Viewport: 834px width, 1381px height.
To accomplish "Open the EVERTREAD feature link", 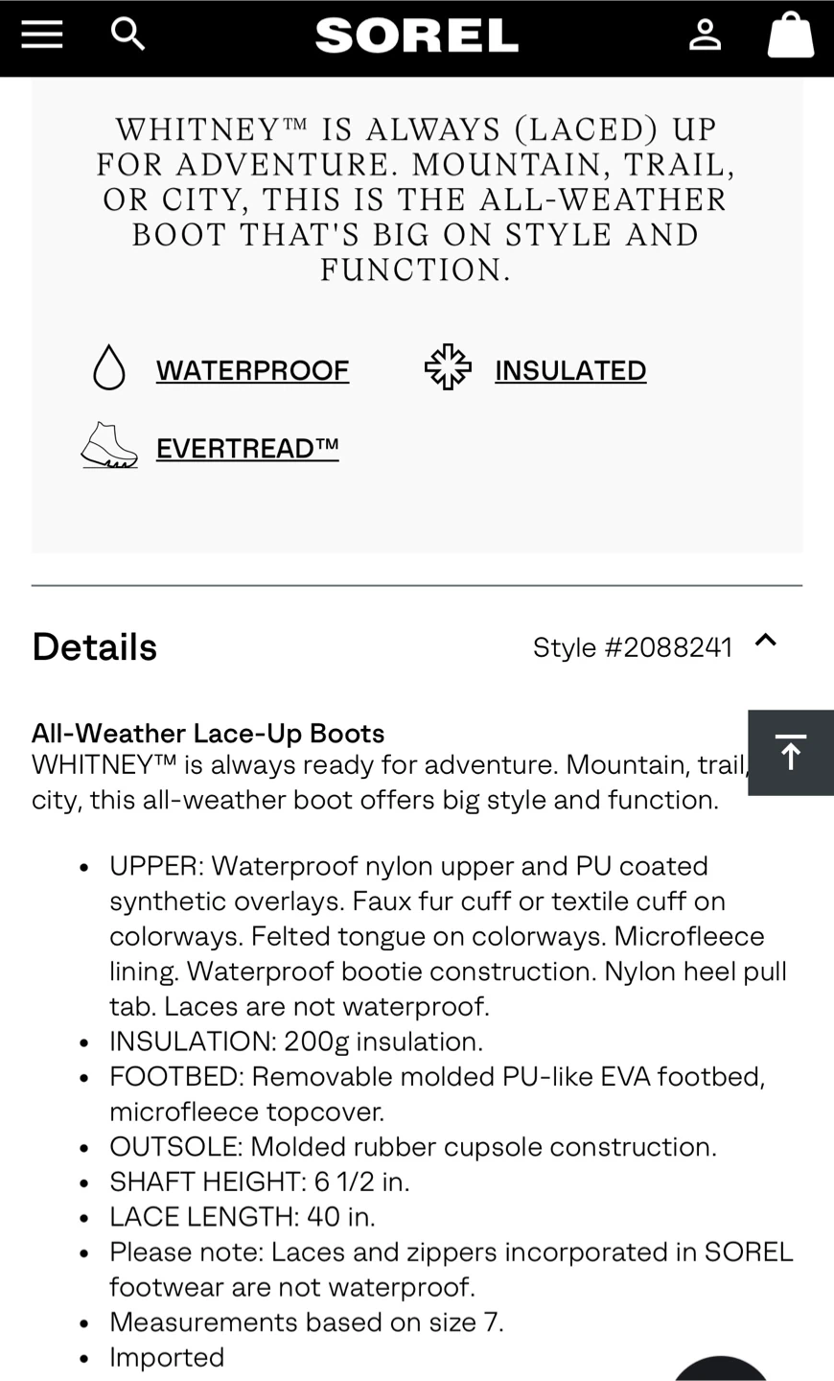I will 247,448.
